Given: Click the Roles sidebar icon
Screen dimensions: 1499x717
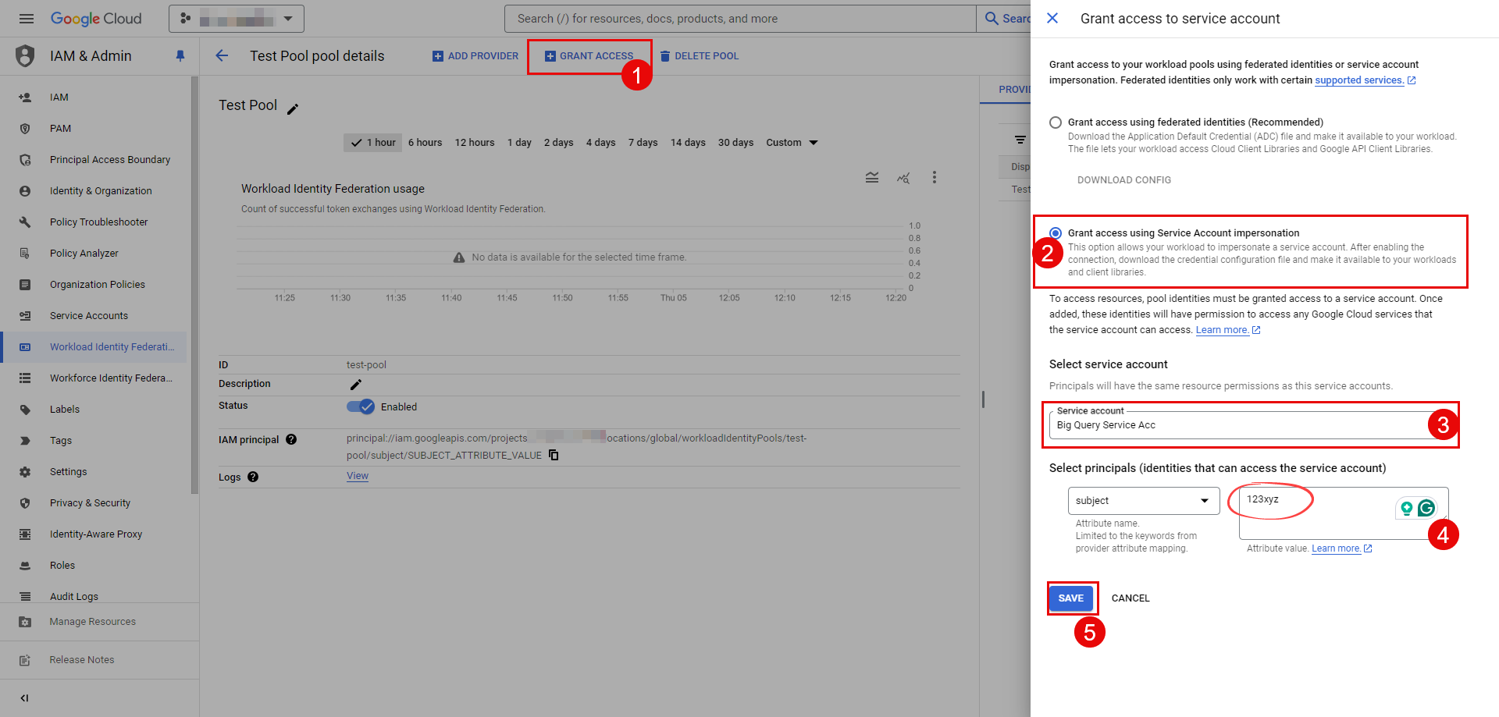Looking at the screenshot, I should 25,566.
